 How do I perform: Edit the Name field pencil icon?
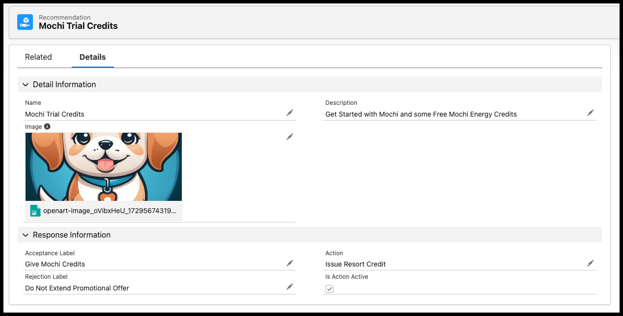[290, 113]
